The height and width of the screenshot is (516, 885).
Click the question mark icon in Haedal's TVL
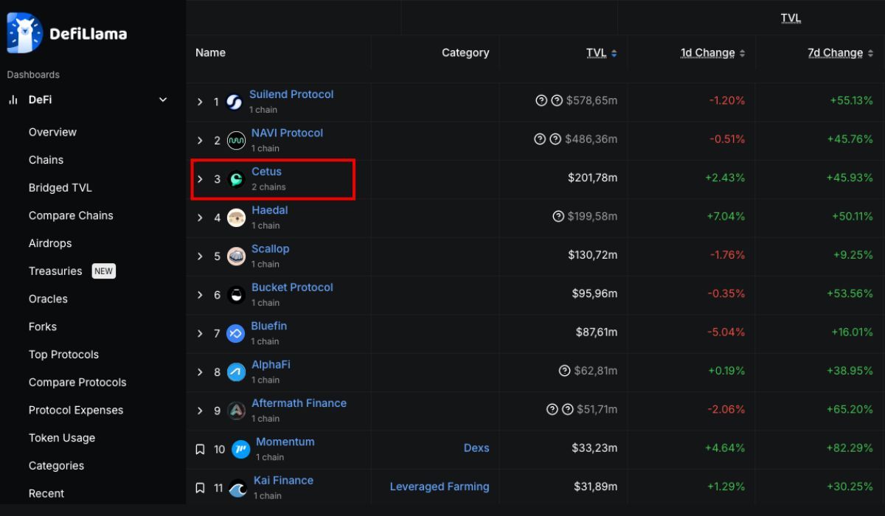coord(558,217)
